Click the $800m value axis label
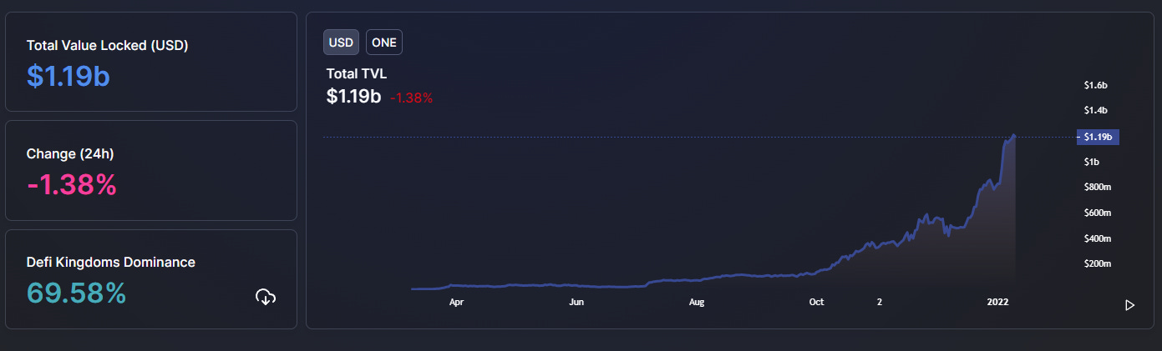This screenshot has height=351, width=1162. [x=1098, y=188]
